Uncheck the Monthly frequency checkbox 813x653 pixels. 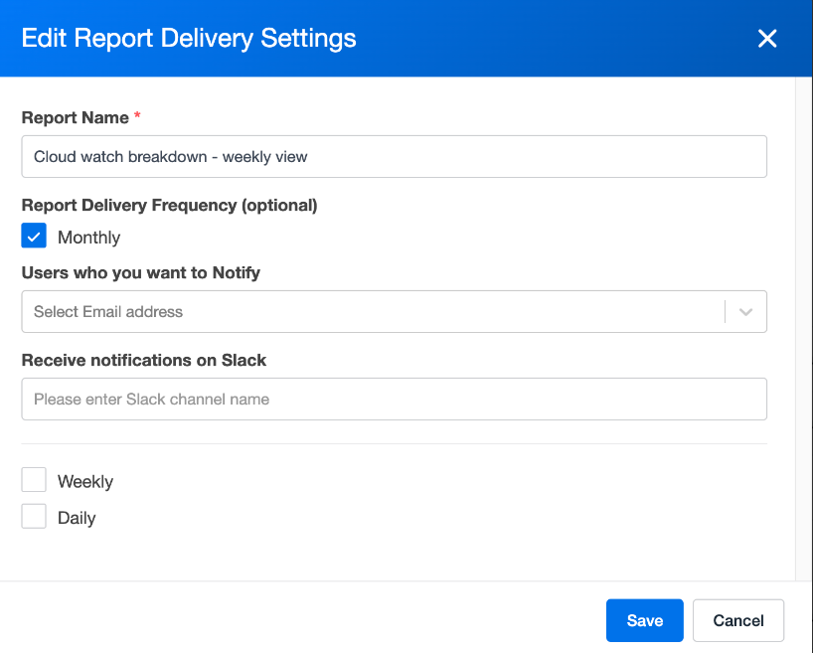point(34,236)
